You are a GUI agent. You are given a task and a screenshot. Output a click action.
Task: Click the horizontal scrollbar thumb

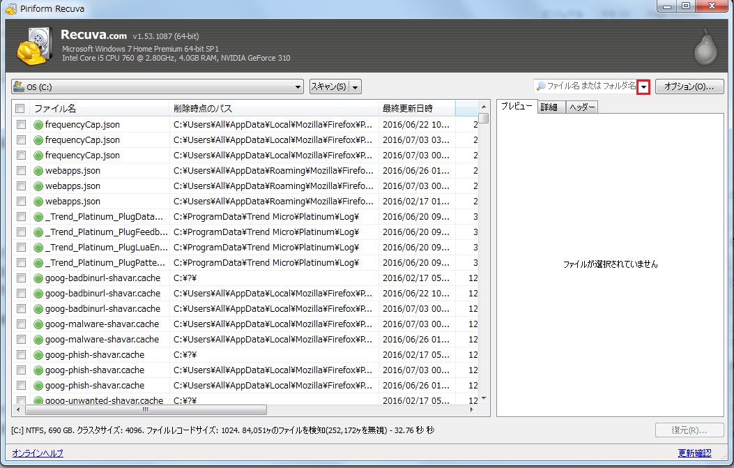point(146,410)
